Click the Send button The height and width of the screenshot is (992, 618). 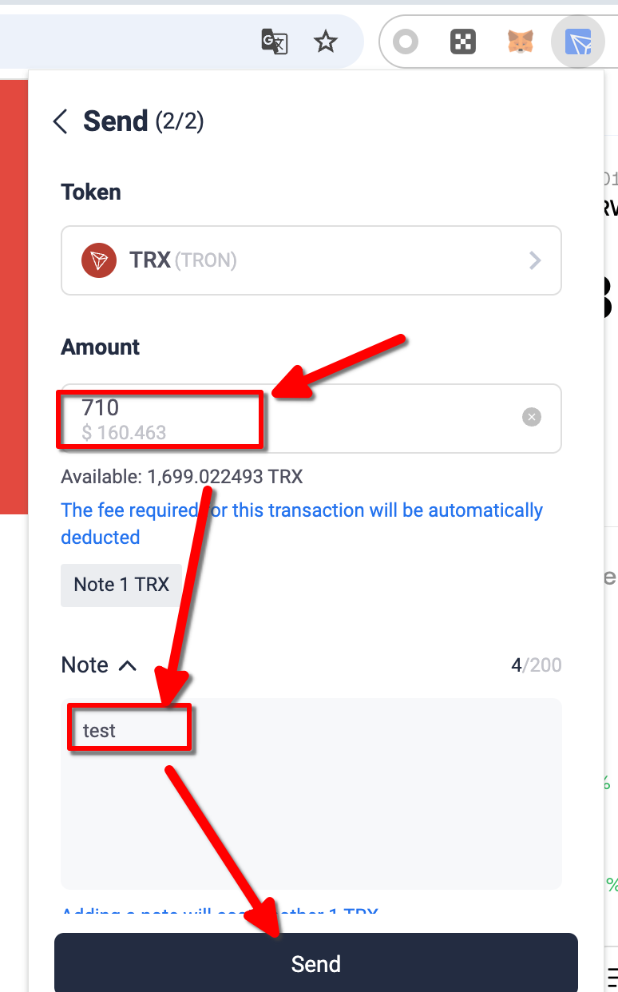pos(315,963)
